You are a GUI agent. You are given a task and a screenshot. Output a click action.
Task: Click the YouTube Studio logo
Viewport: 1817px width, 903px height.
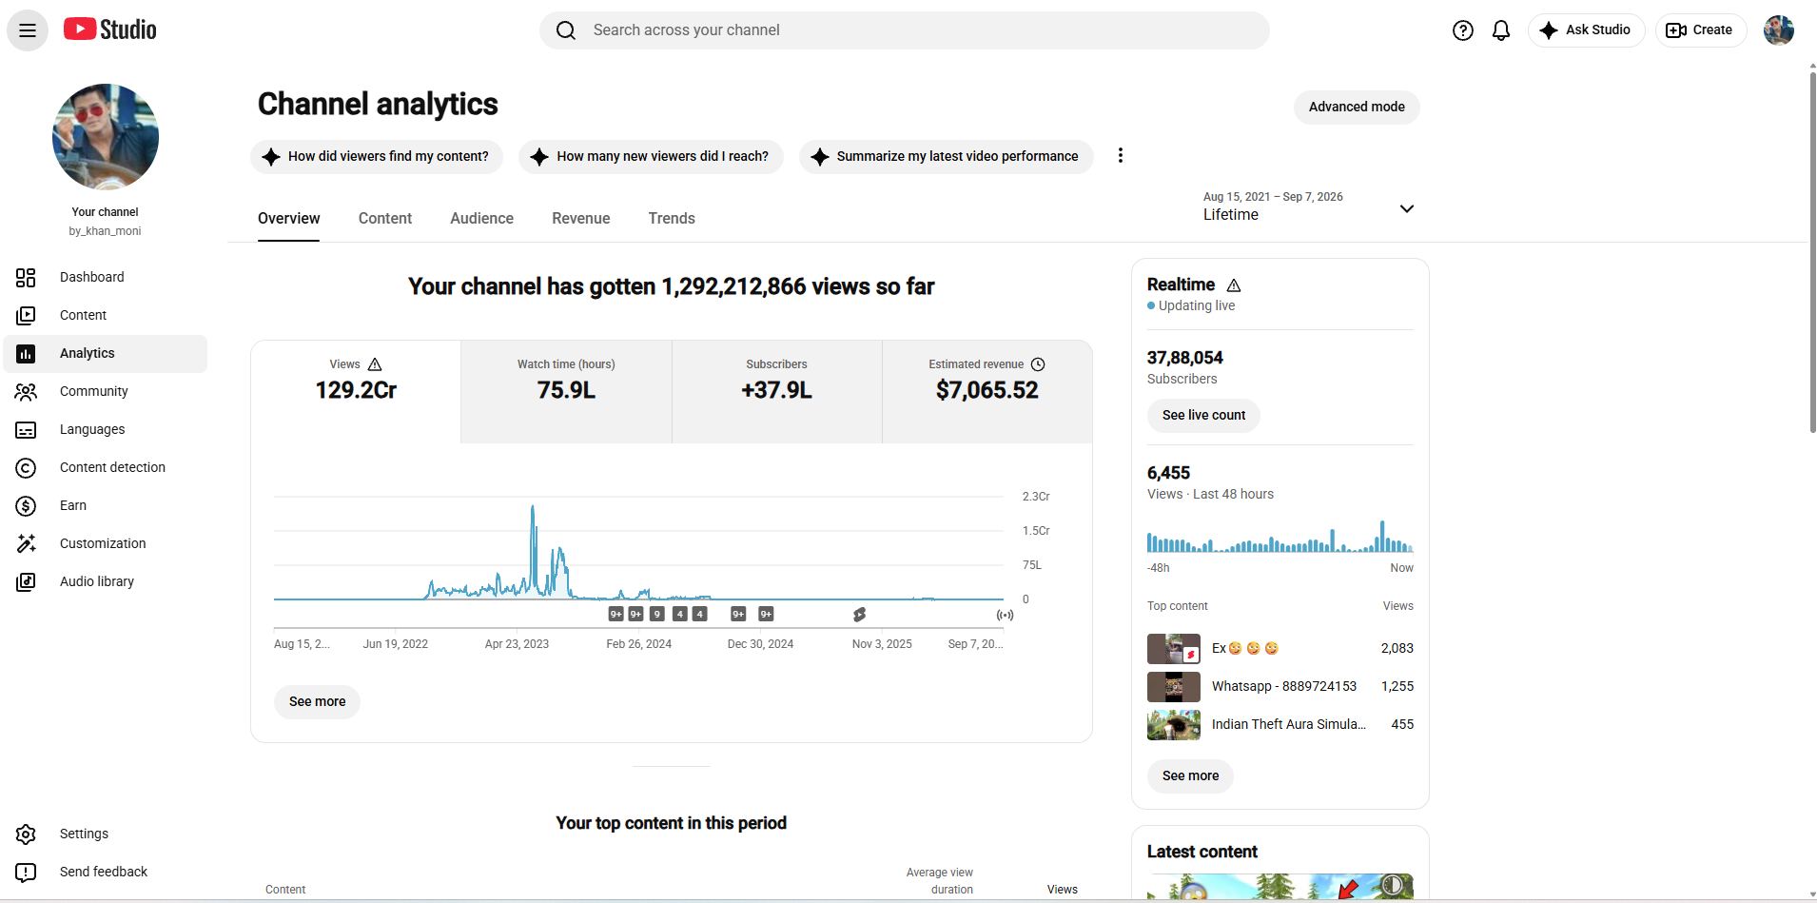pos(110,29)
